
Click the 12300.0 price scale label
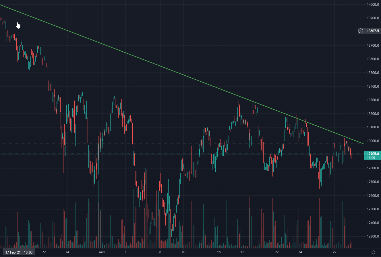pos(373,236)
